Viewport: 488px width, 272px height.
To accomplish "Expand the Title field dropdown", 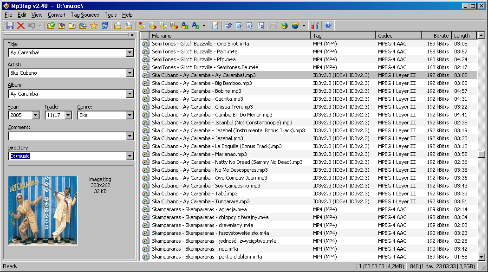I will click(x=130, y=52).
